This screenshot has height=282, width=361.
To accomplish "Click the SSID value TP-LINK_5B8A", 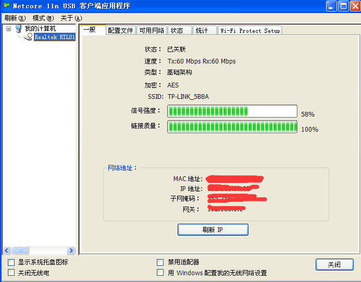I will [x=188, y=97].
